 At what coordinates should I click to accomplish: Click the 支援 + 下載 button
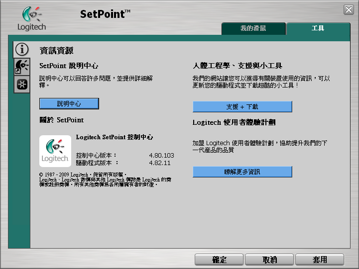click(242, 107)
